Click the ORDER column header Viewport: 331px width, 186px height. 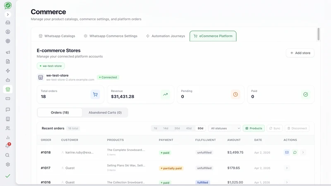[46, 140]
